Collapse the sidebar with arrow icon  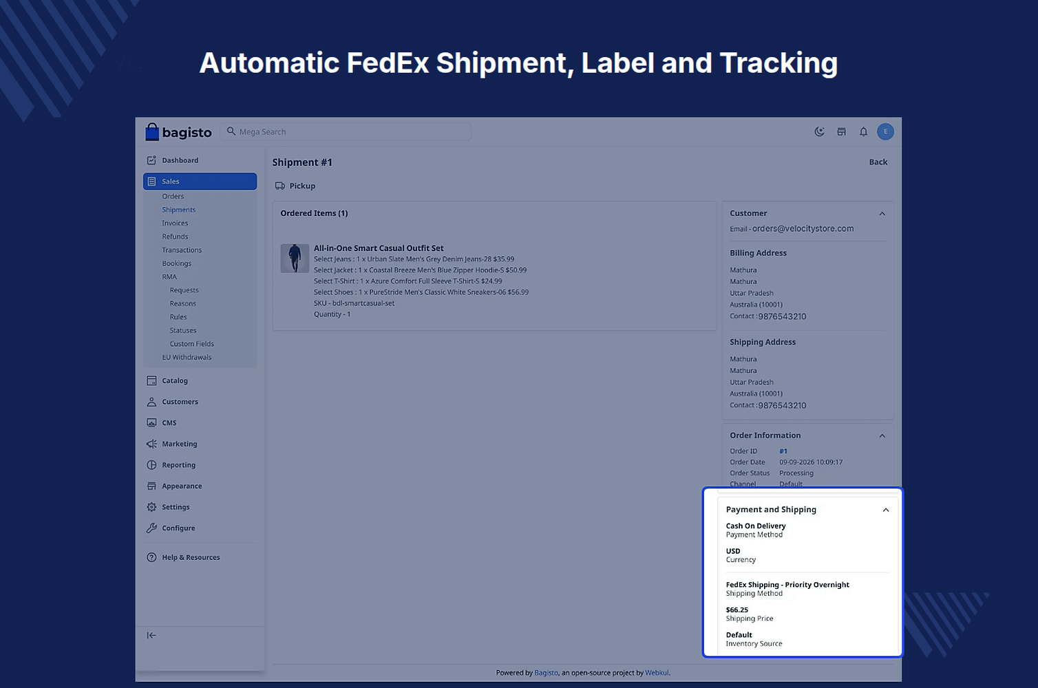pos(151,635)
